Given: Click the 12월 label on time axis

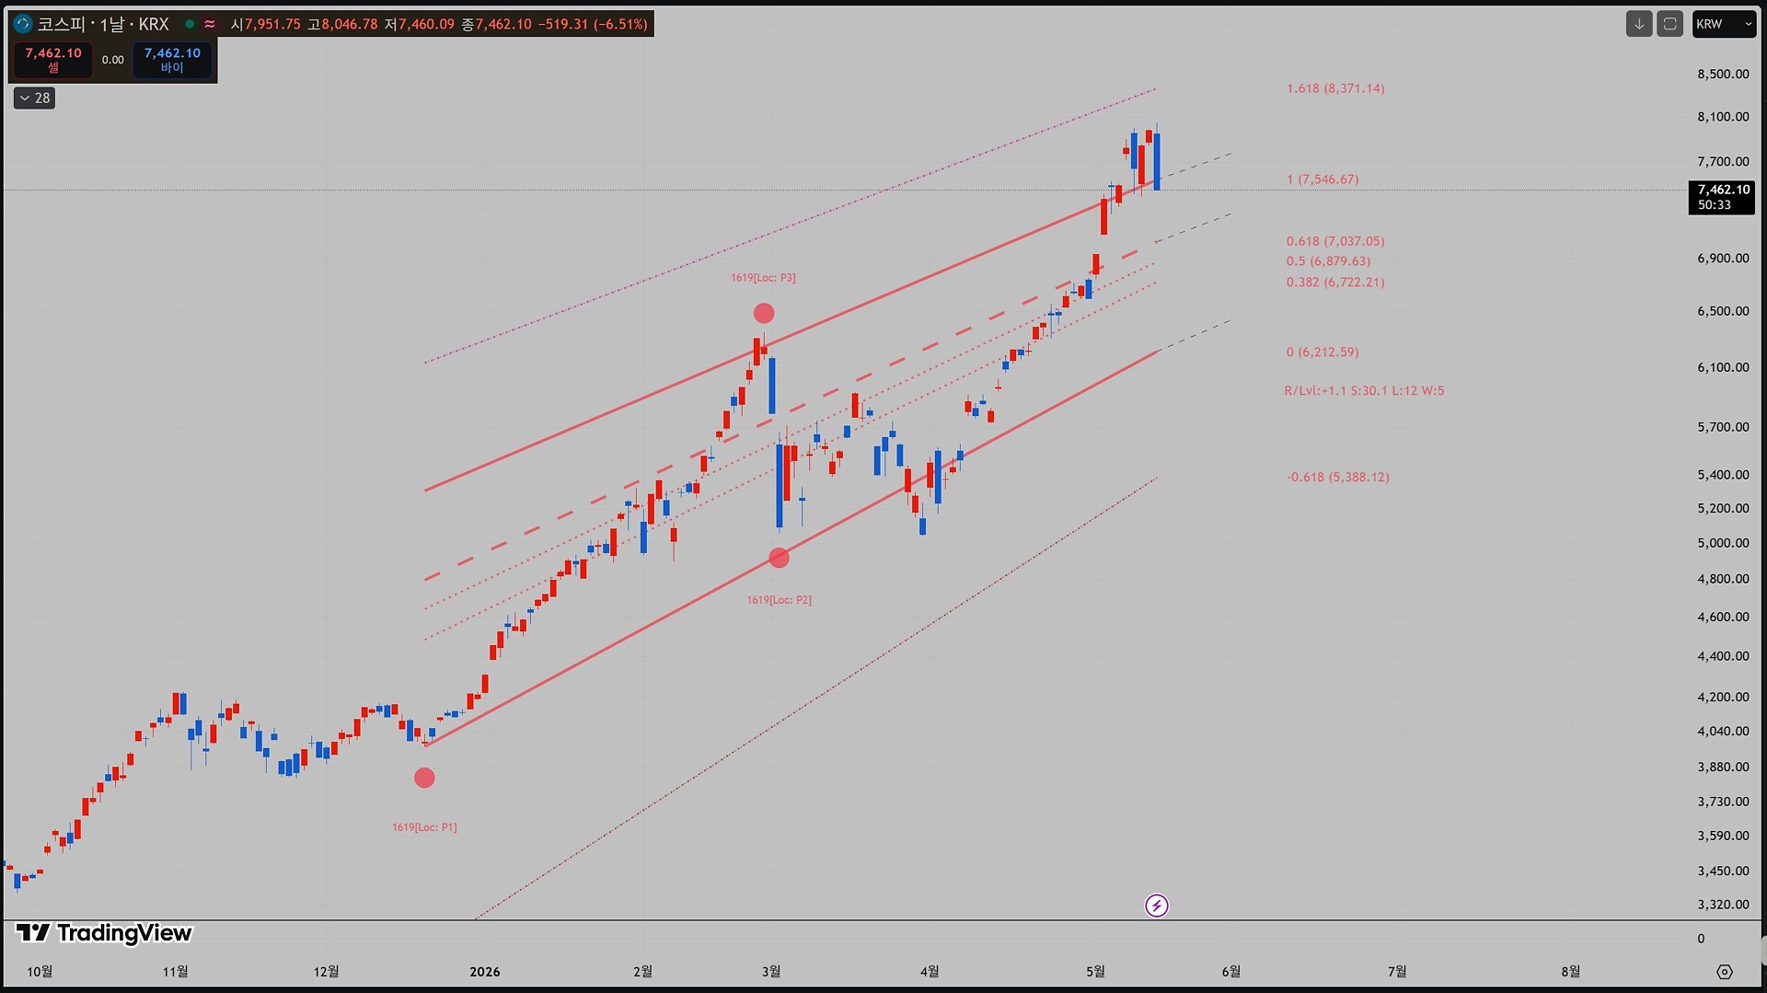Looking at the screenshot, I should [x=326, y=972].
